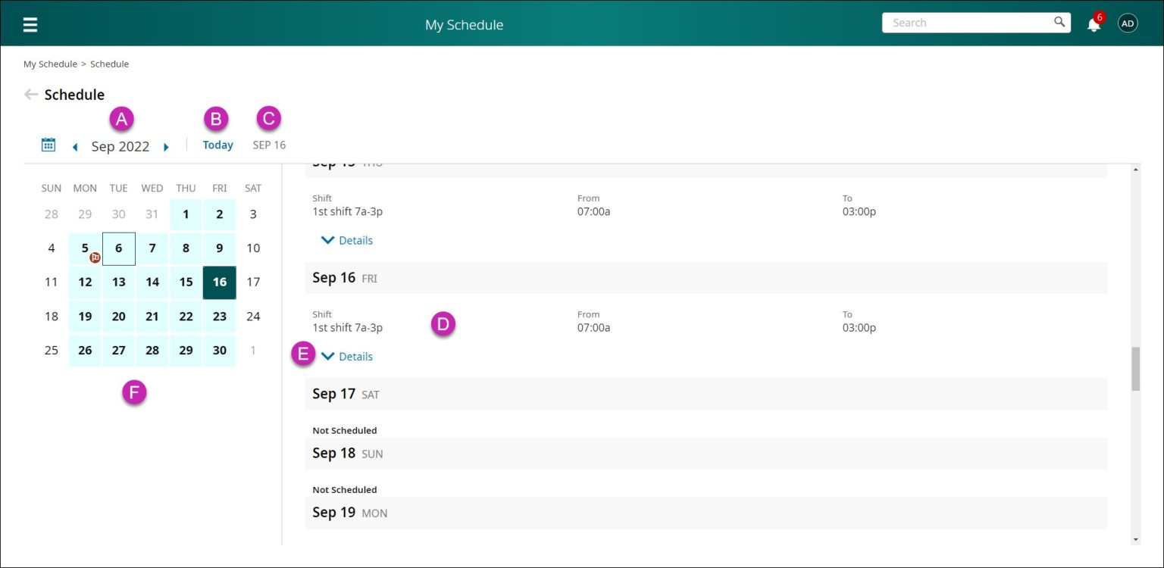The width and height of the screenshot is (1164, 568).
Task: Open My Schedule from the breadcrumb
Action: click(50, 64)
